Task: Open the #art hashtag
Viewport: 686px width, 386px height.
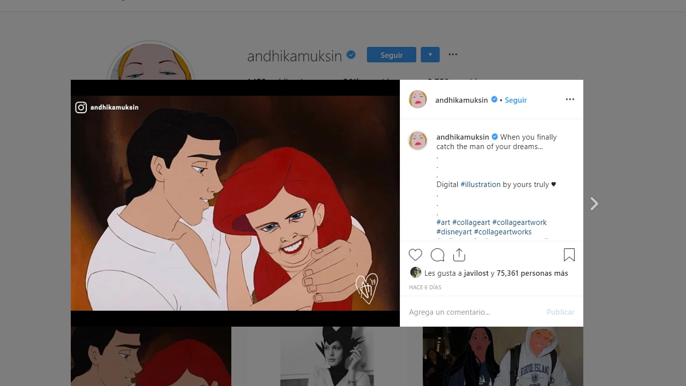Action: tap(443, 222)
